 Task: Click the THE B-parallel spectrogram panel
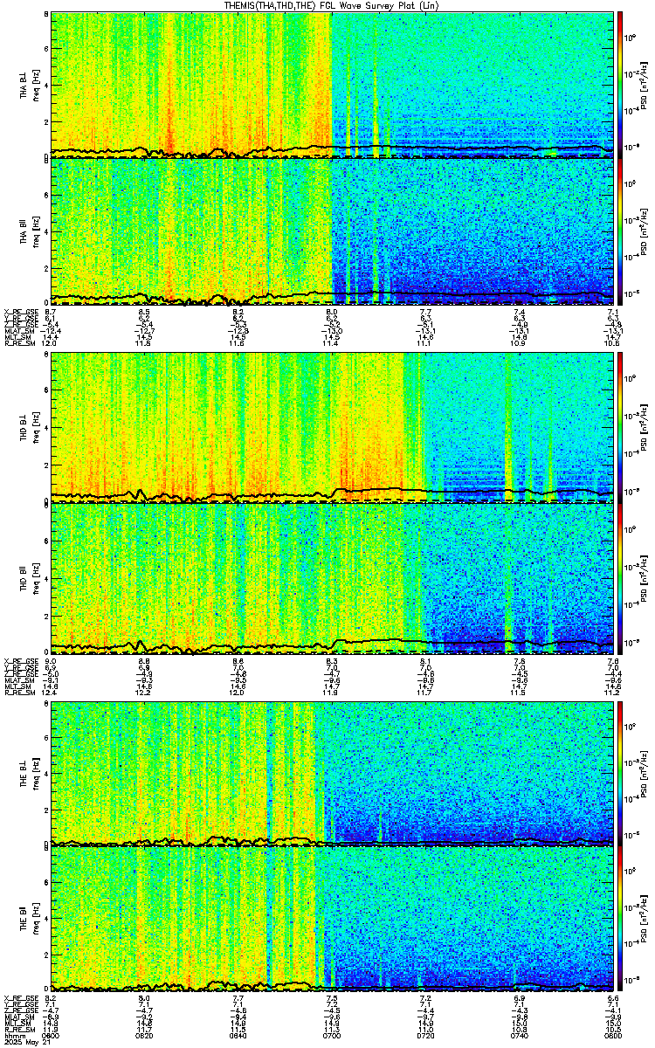(x=332, y=918)
